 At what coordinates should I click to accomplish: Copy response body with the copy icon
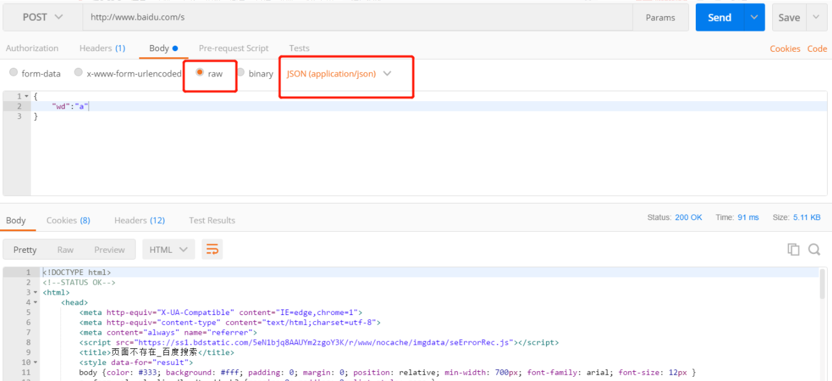point(793,249)
